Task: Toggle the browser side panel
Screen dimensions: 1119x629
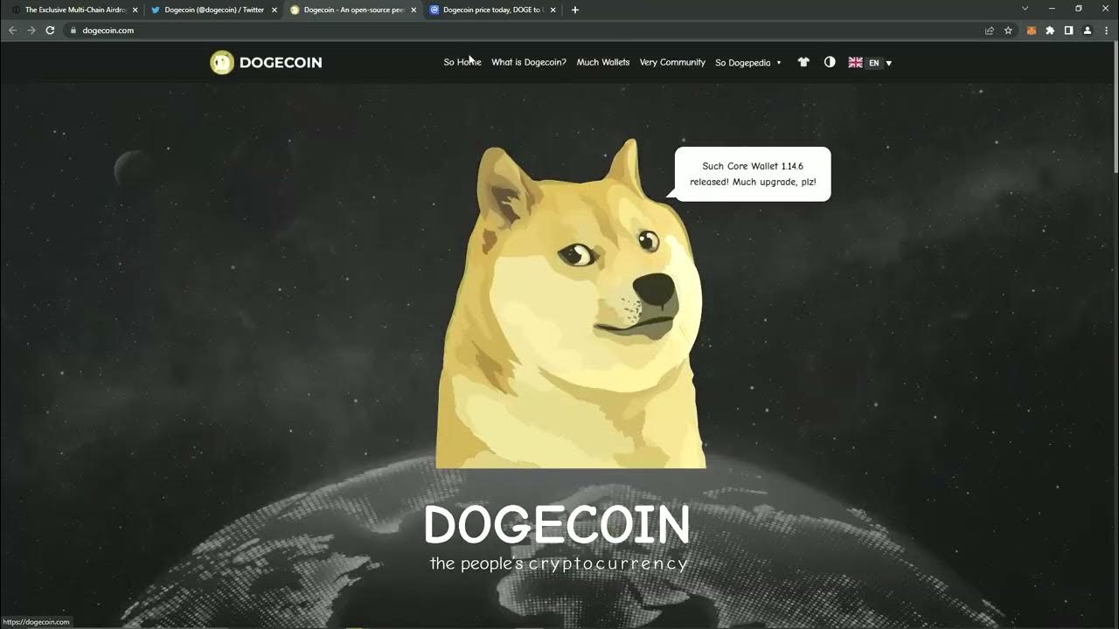Action: click(x=1068, y=30)
